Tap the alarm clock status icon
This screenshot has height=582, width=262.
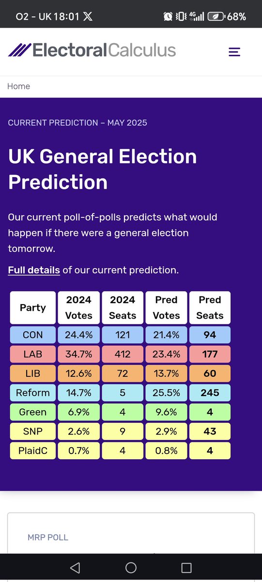tap(168, 16)
